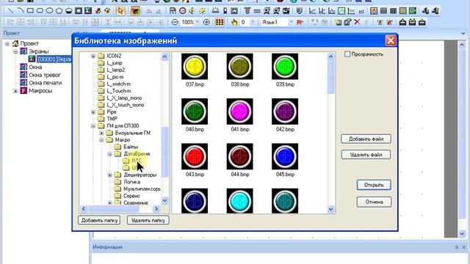Image resolution: width=470 pixels, height=264 pixels.
Task: Expand the Дешифраторы folder node
Action: click(x=109, y=175)
